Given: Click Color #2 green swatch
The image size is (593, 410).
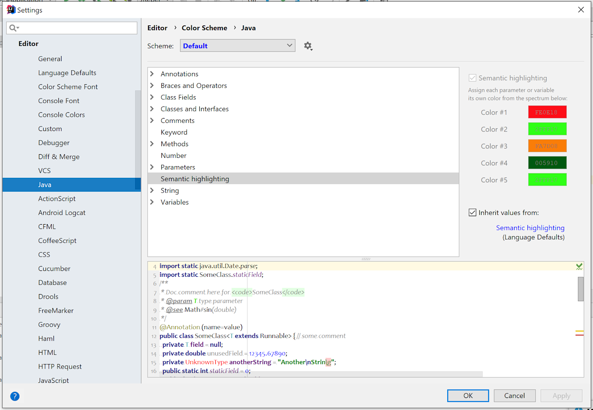Looking at the screenshot, I should point(547,129).
